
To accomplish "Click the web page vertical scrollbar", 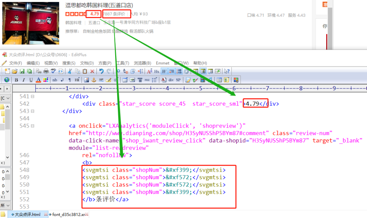I will coord(330,28).
